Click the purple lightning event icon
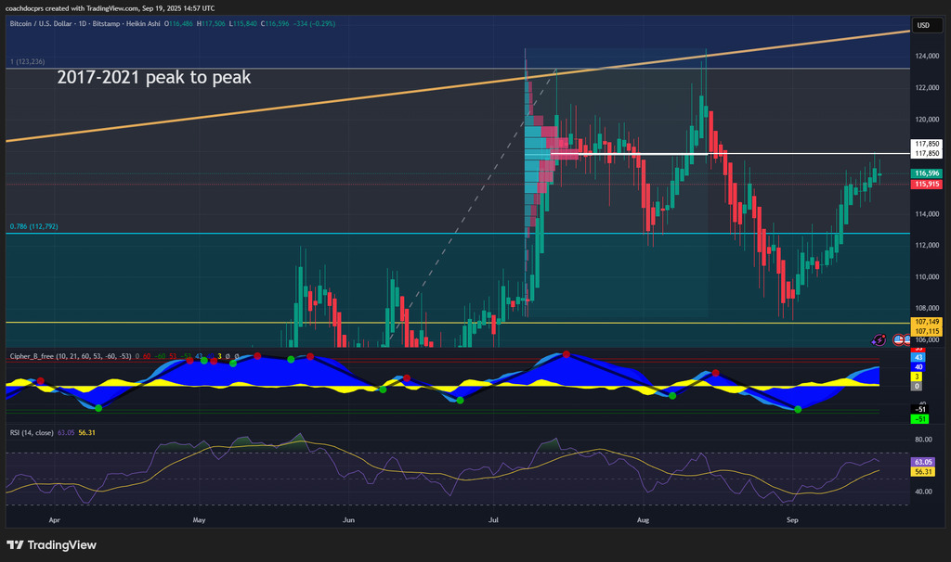 879,340
